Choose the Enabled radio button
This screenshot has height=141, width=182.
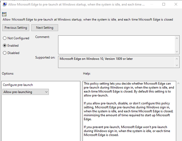tap(5, 46)
